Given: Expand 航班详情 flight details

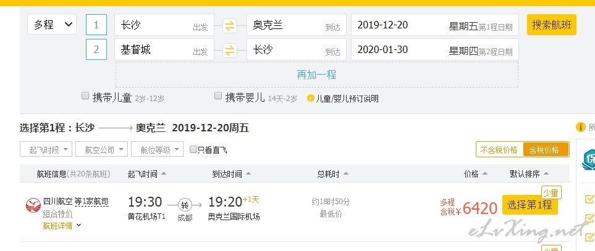Looking at the screenshot, I should [x=62, y=226].
